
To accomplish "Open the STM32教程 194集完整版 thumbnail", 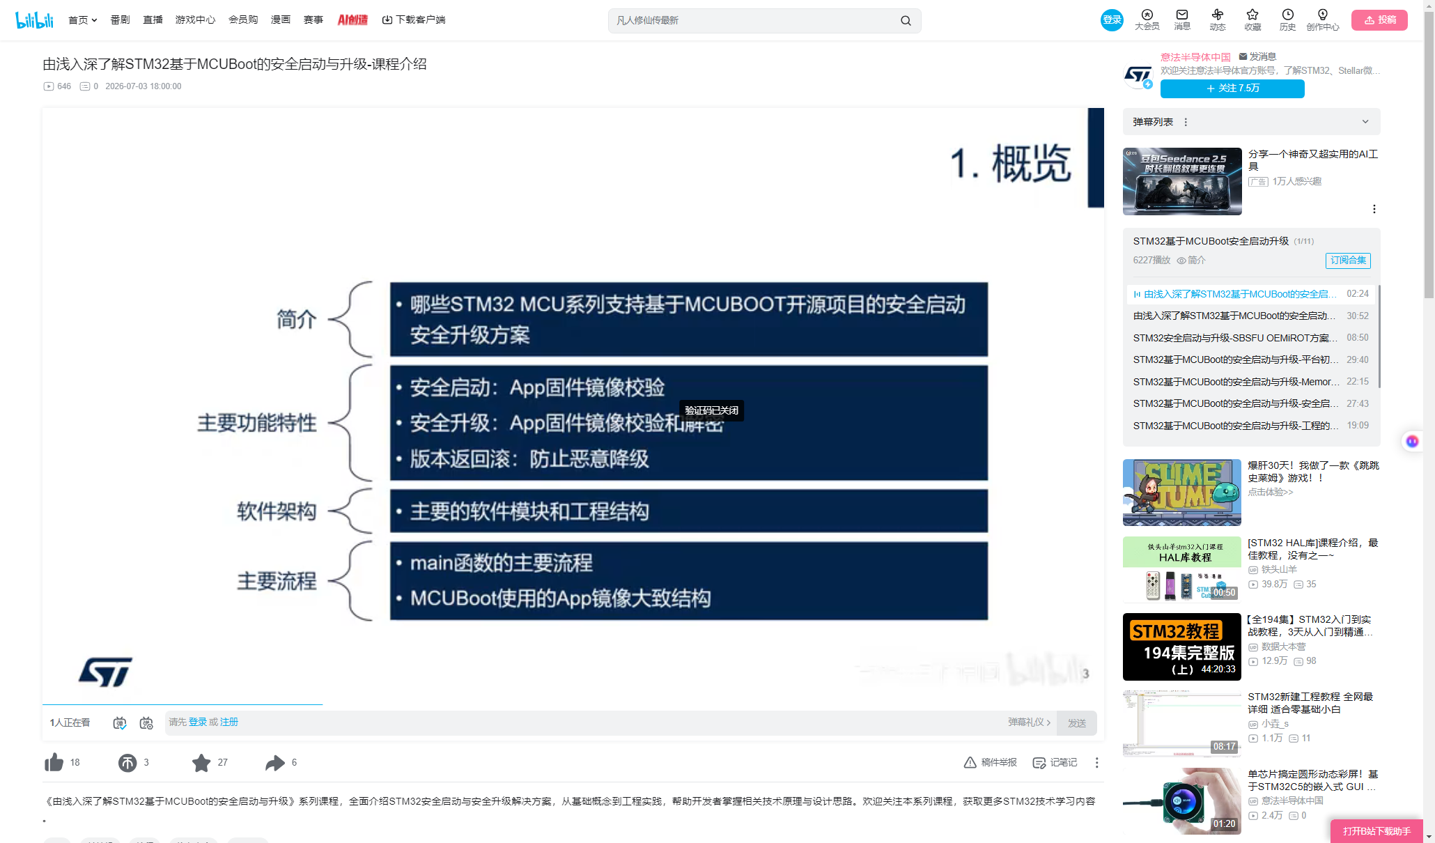I will [1182, 647].
